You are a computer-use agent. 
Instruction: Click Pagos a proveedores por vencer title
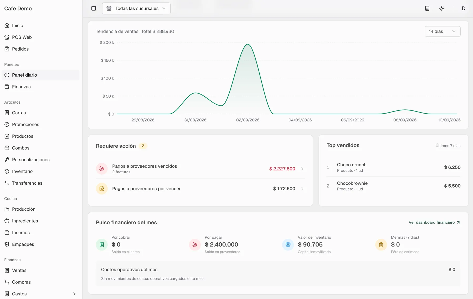(146, 189)
